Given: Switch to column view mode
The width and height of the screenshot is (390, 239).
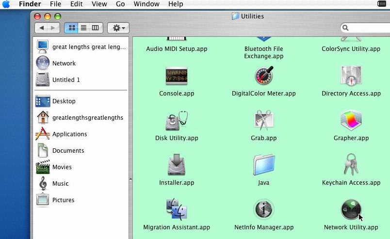Looking at the screenshot, I should tap(96, 28).
